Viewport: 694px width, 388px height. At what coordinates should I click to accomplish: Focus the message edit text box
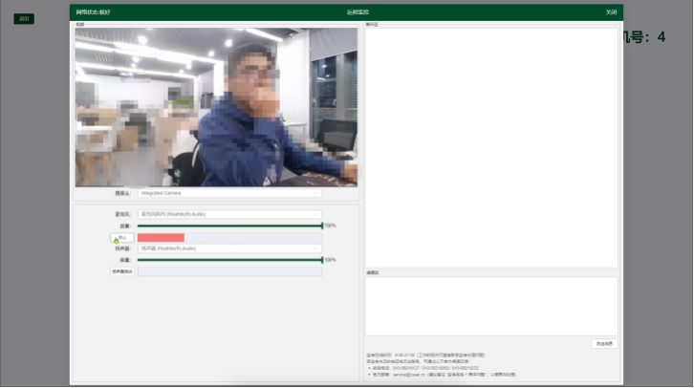click(x=491, y=306)
